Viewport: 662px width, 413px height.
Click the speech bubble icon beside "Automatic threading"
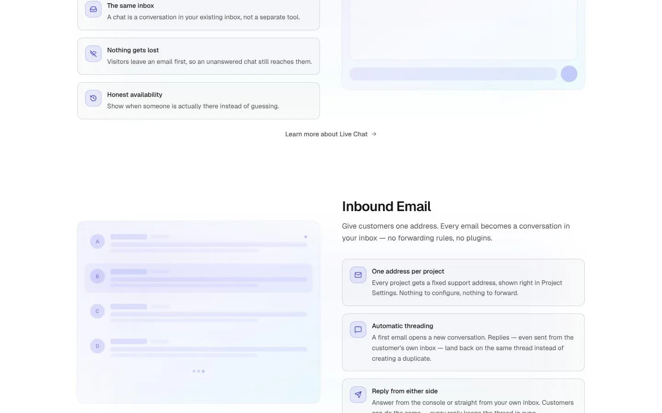(x=358, y=329)
